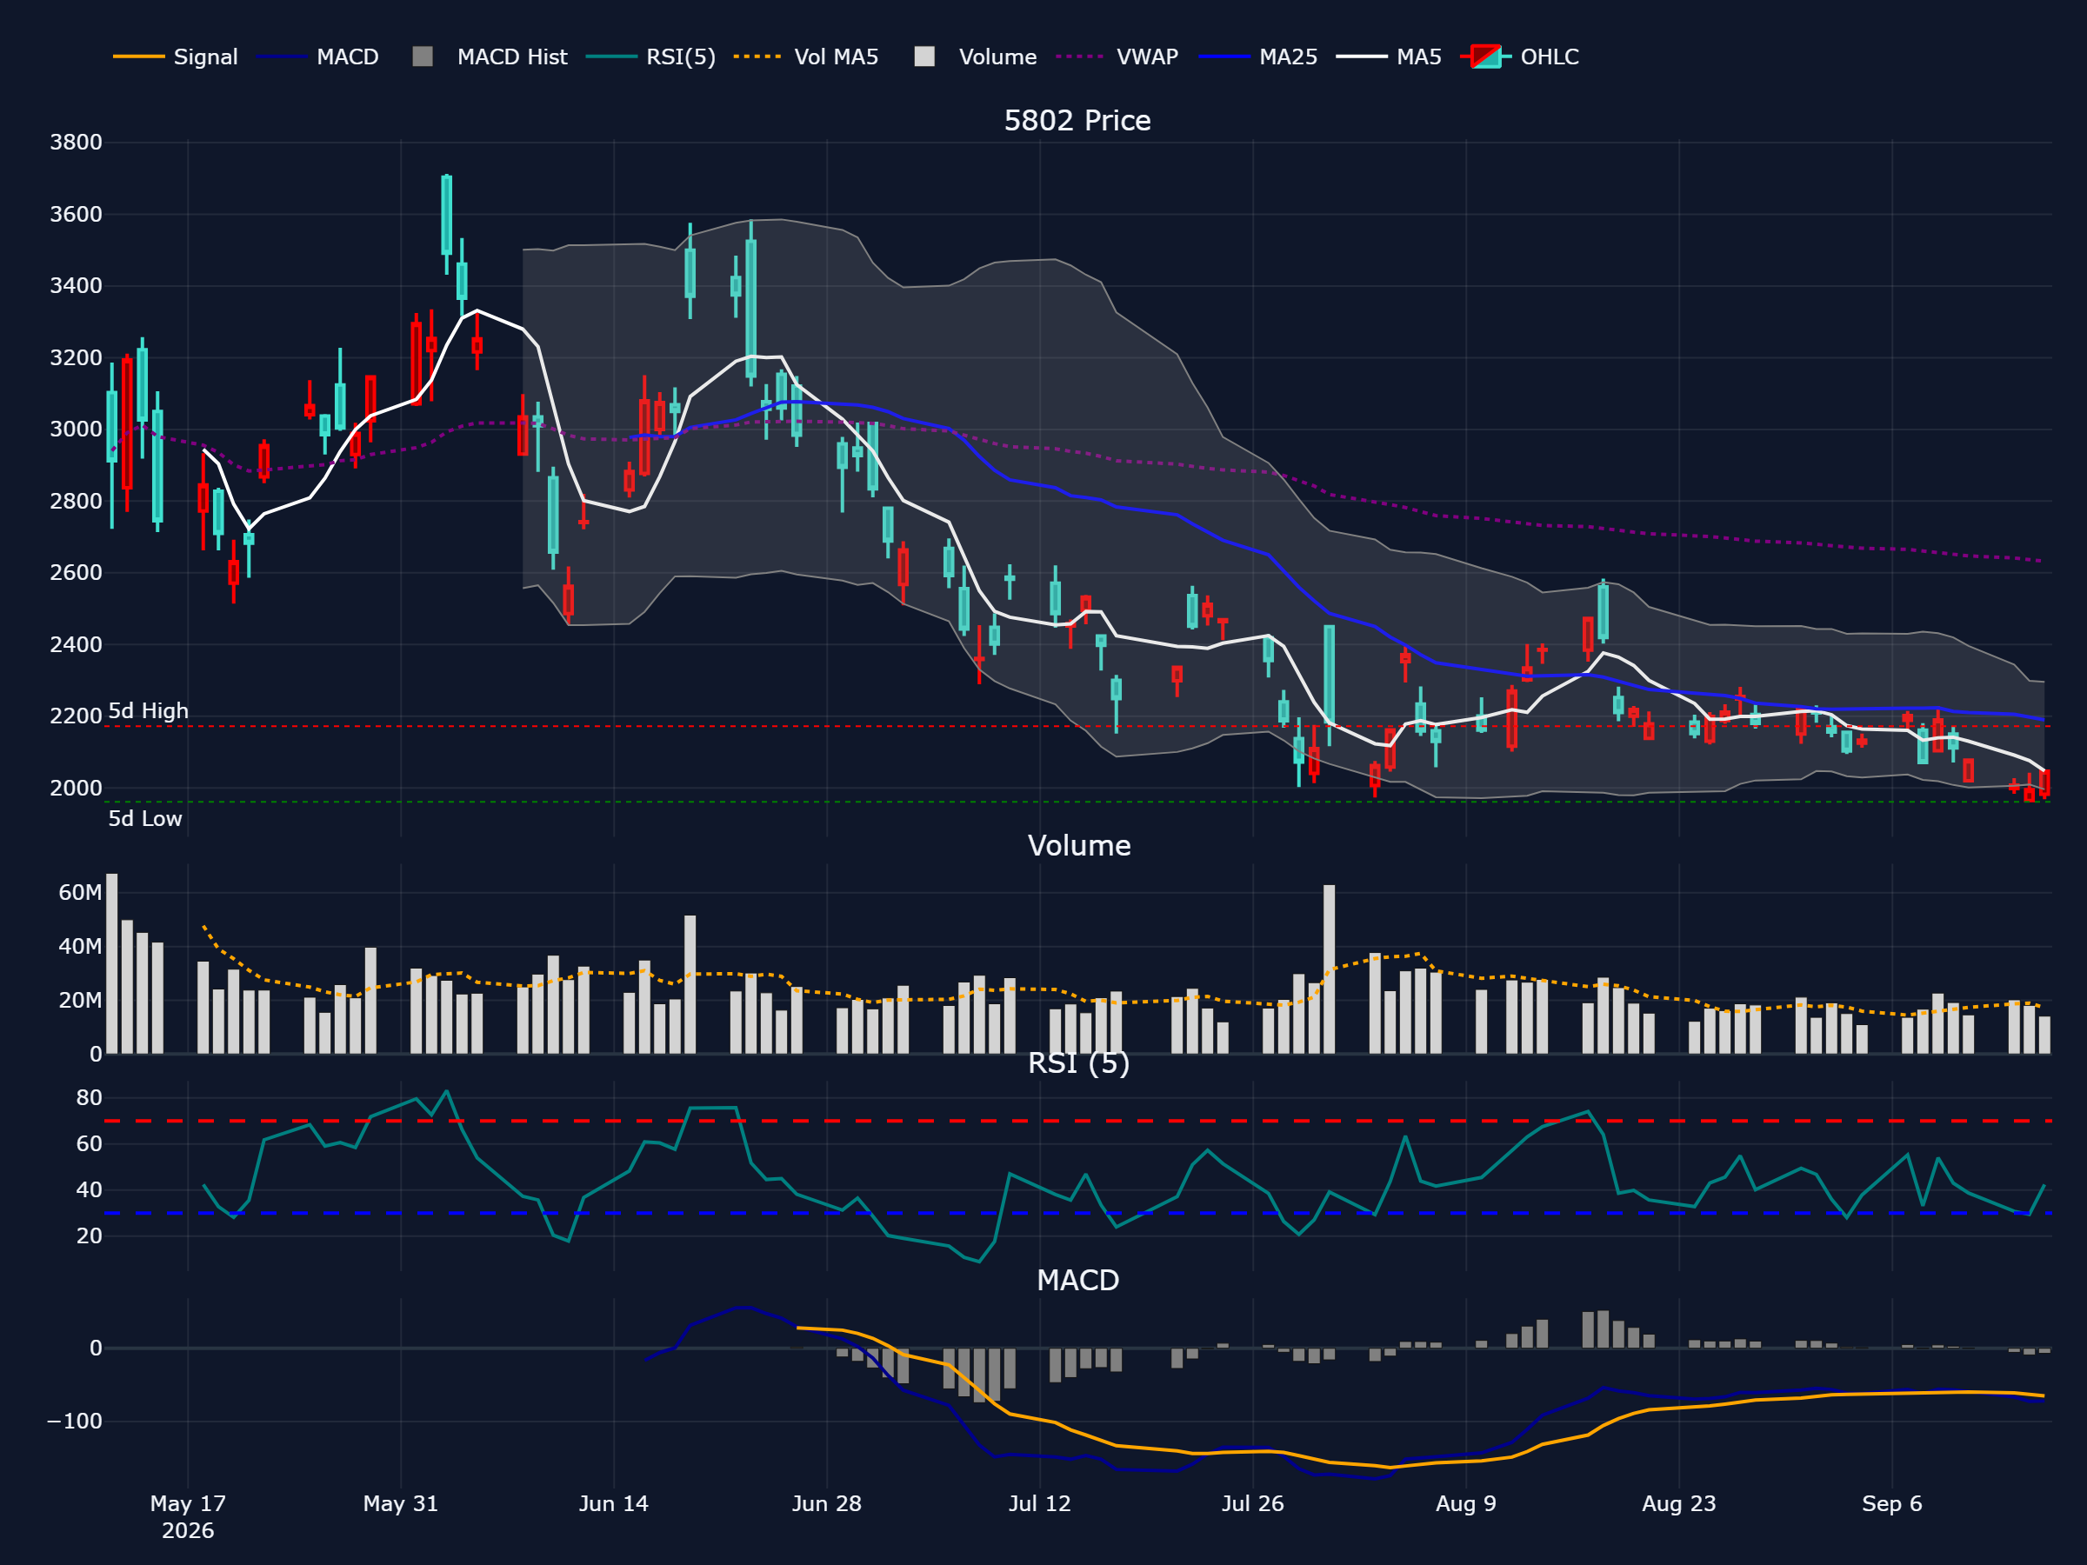Click the '5802 Price' chart title
This screenshot has width=2087, height=1565.
[x=1077, y=121]
